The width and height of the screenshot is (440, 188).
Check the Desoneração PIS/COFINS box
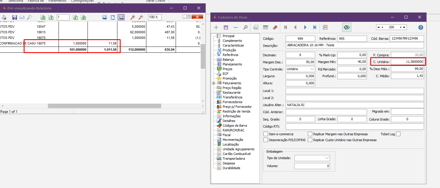click(x=266, y=140)
